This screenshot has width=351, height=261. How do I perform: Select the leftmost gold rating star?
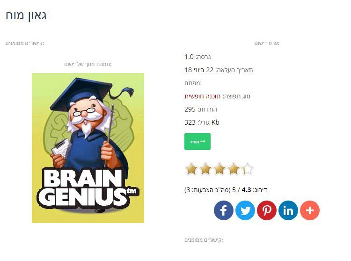click(x=191, y=169)
